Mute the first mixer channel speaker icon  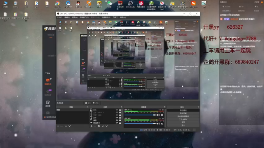[158, 115]
